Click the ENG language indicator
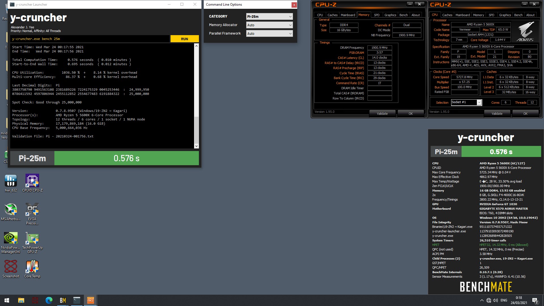Image resolution: width=544 pixels, height=306 pixels. point(504,300)
